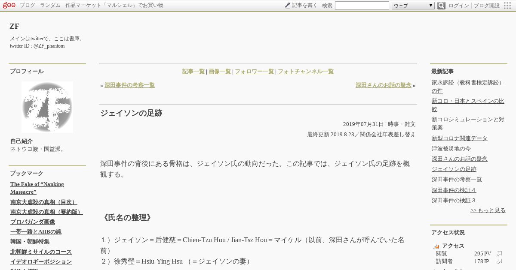Open recent post ジェイソンの足跡 in sidebar
Image resolution: width=516 pixels, height=270 pixels.
tap(454, 169)
